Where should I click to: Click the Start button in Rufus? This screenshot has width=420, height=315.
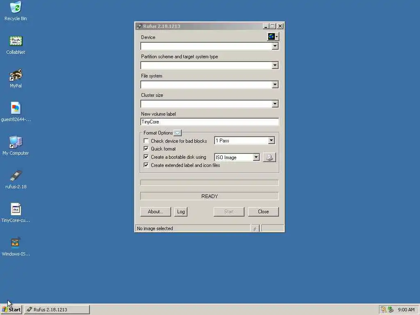point(229,212)
